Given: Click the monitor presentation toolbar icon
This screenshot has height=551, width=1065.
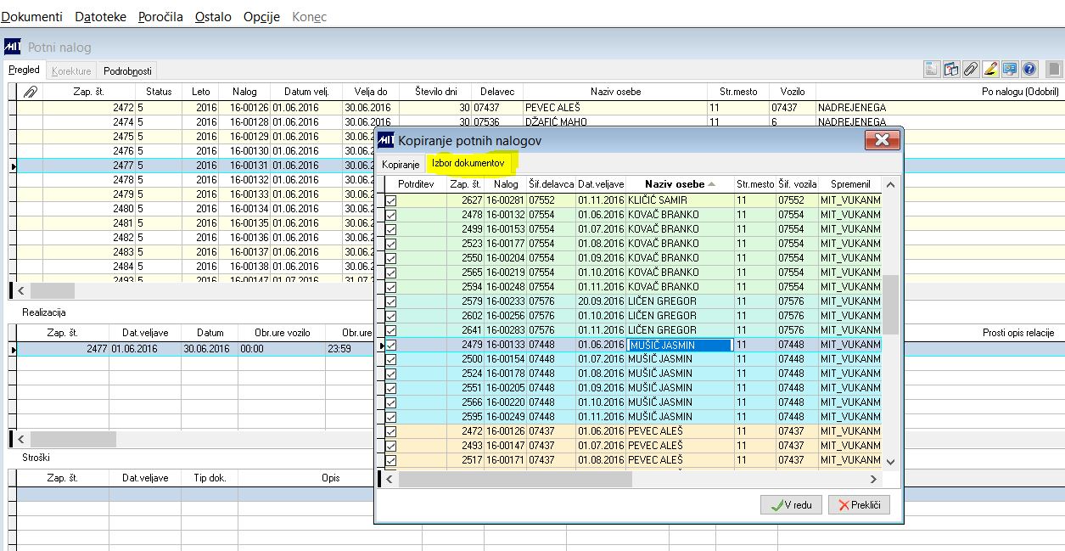Looking at the screenshot, I should coord(1010,70).
